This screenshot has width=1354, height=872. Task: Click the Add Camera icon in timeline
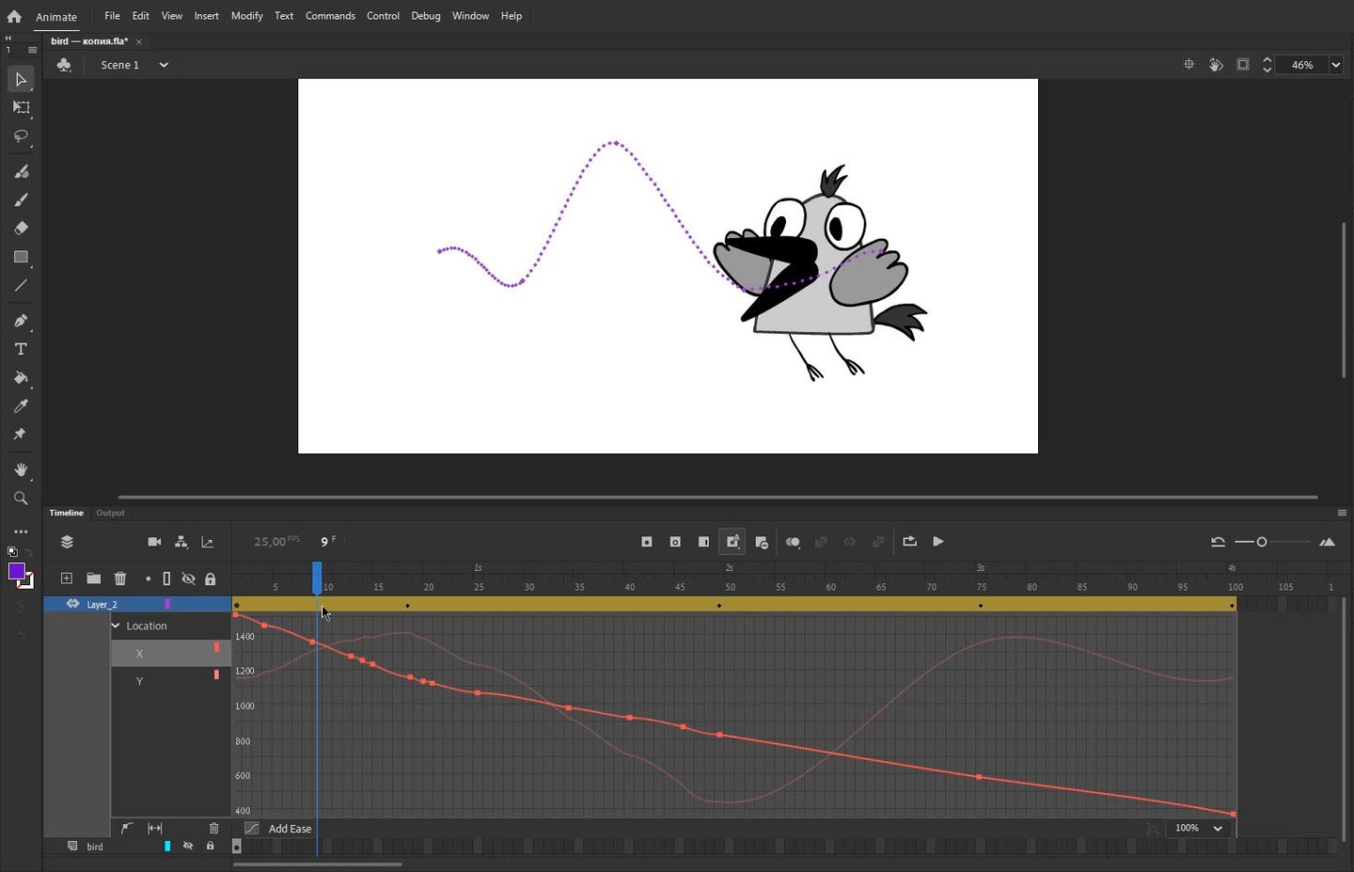click(154, 542)
